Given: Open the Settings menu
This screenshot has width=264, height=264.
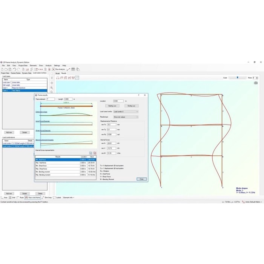Looking at the screenshot, I should [x=57, y=66].
